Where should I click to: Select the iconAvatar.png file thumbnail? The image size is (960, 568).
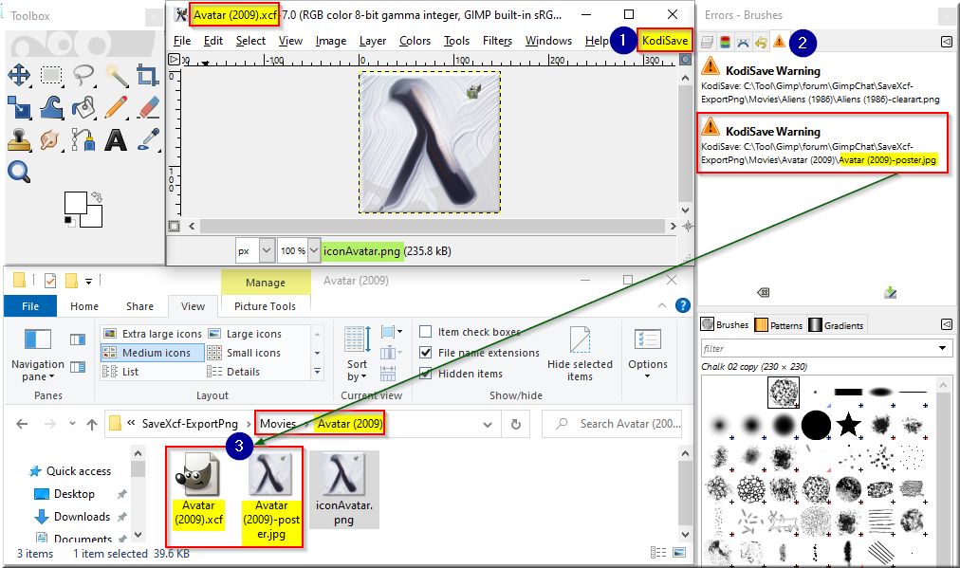pyautogui.click(x=344, y=489)
